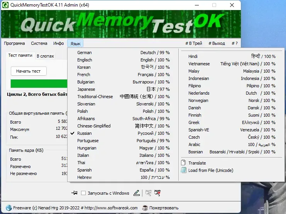286x214 pixels.
Task: Choose Hungarian language
Action: (123, 148)
